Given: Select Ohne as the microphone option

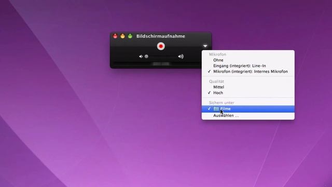Looking at the screenshot, I should [248, 60].
